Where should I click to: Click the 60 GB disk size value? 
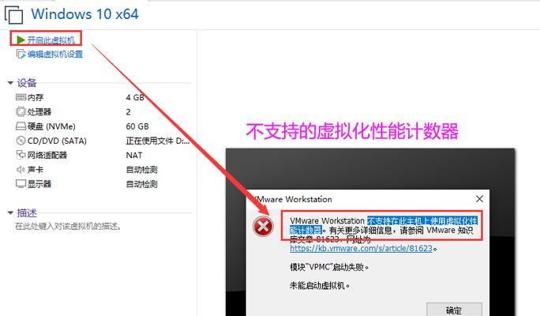137,126
